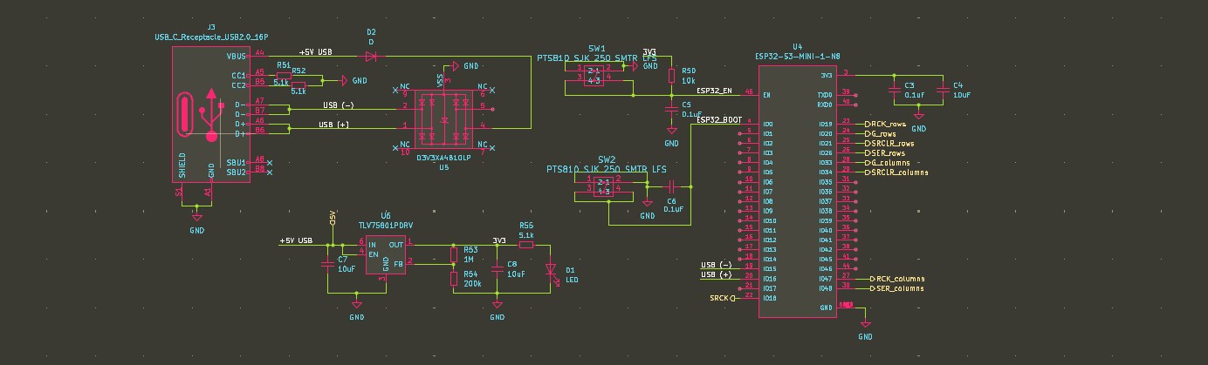Select the SER_columns hierarchical label
Image resolution: width=1208 pixels, height=365 pixels.
pyautogui.click(x=895, y=288)
